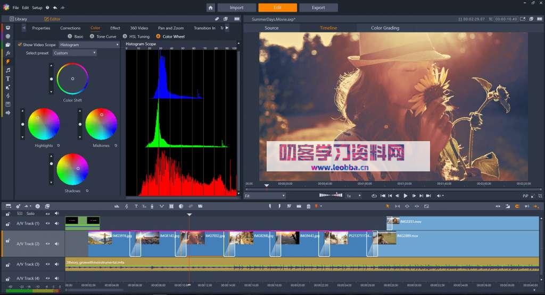Click the Source preview tab

coord(271,28)
